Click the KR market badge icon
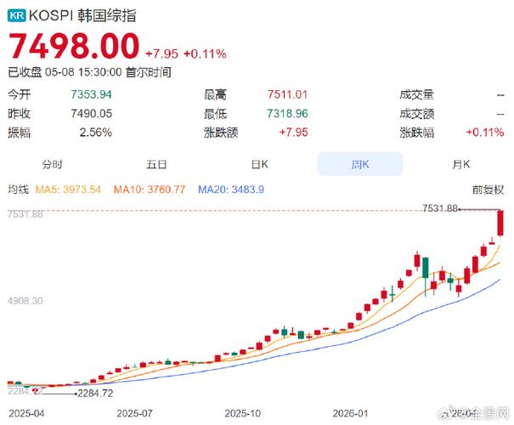 [x=16, y=15]
